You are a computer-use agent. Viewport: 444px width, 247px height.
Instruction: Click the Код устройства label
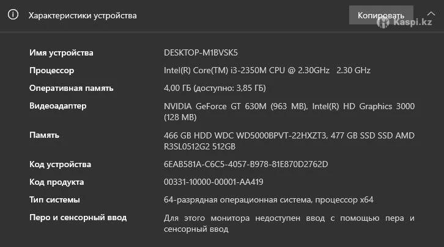click(x=60, y=164)
